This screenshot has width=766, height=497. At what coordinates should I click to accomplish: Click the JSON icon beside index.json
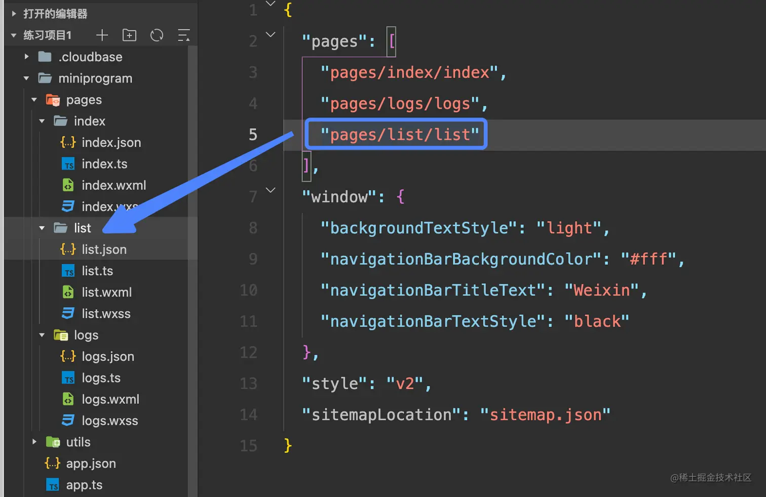(x=68, y=142)
